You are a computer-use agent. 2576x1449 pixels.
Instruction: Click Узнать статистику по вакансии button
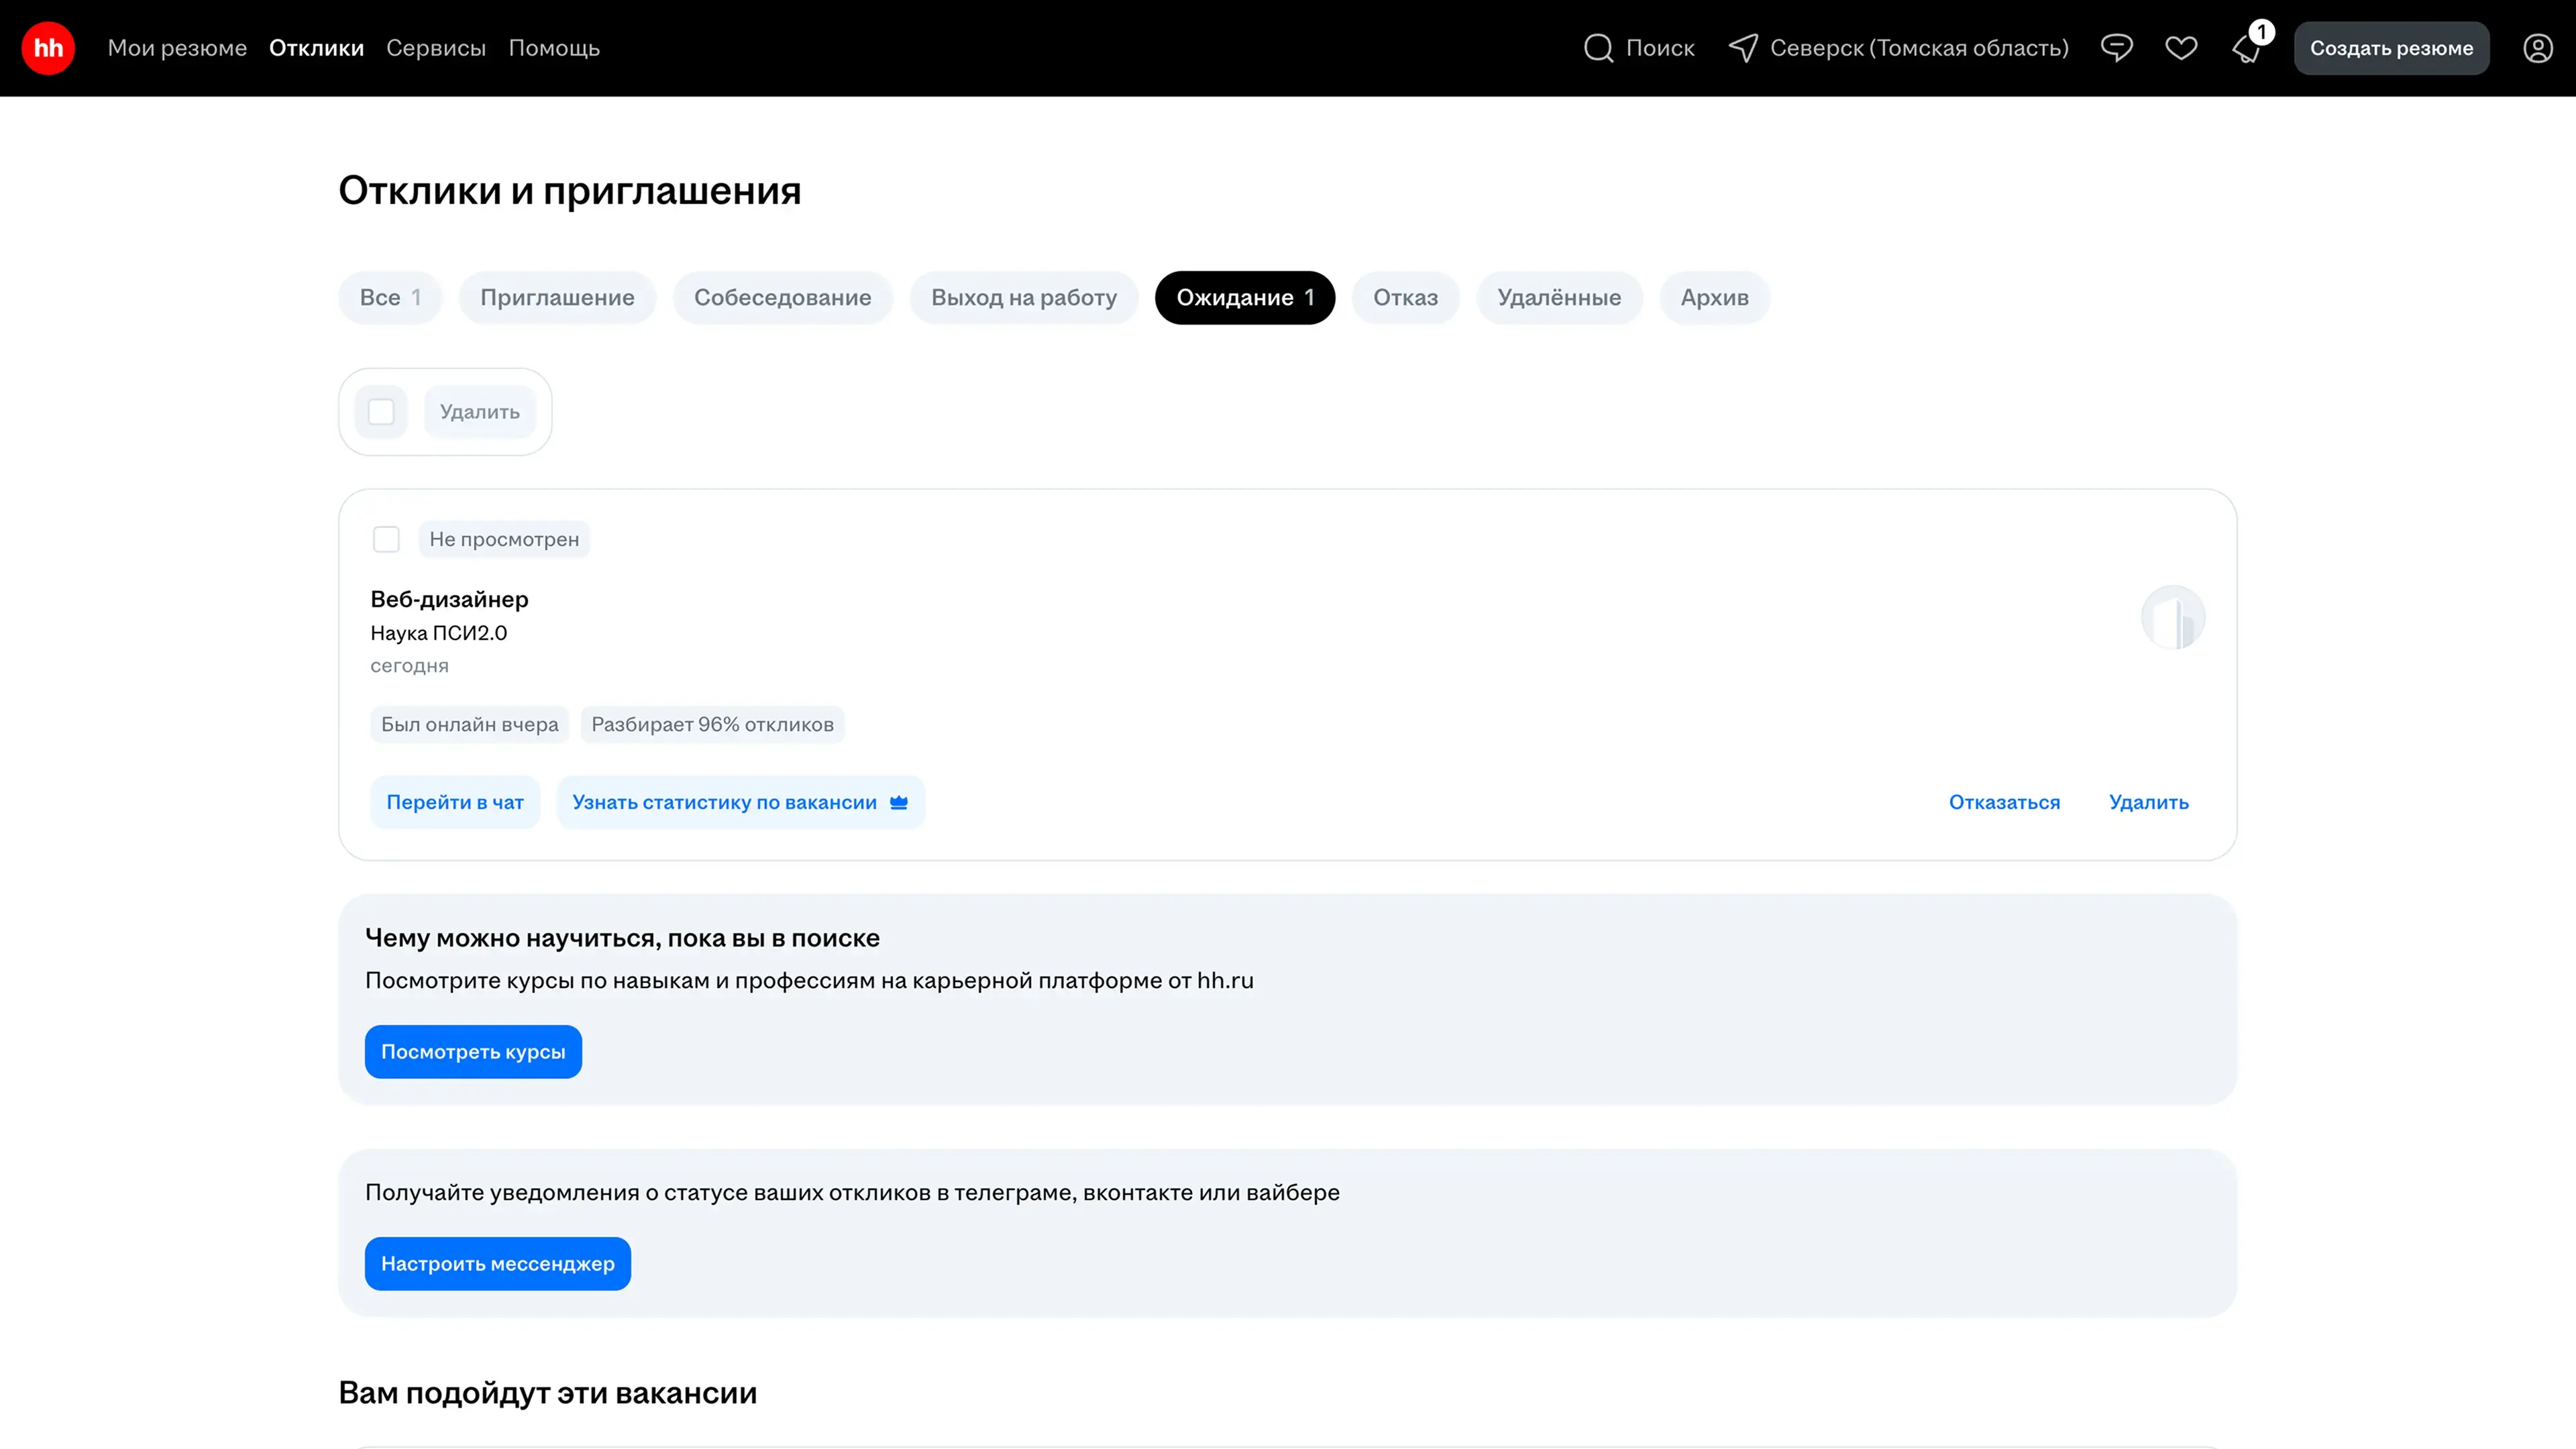(740, 802)
